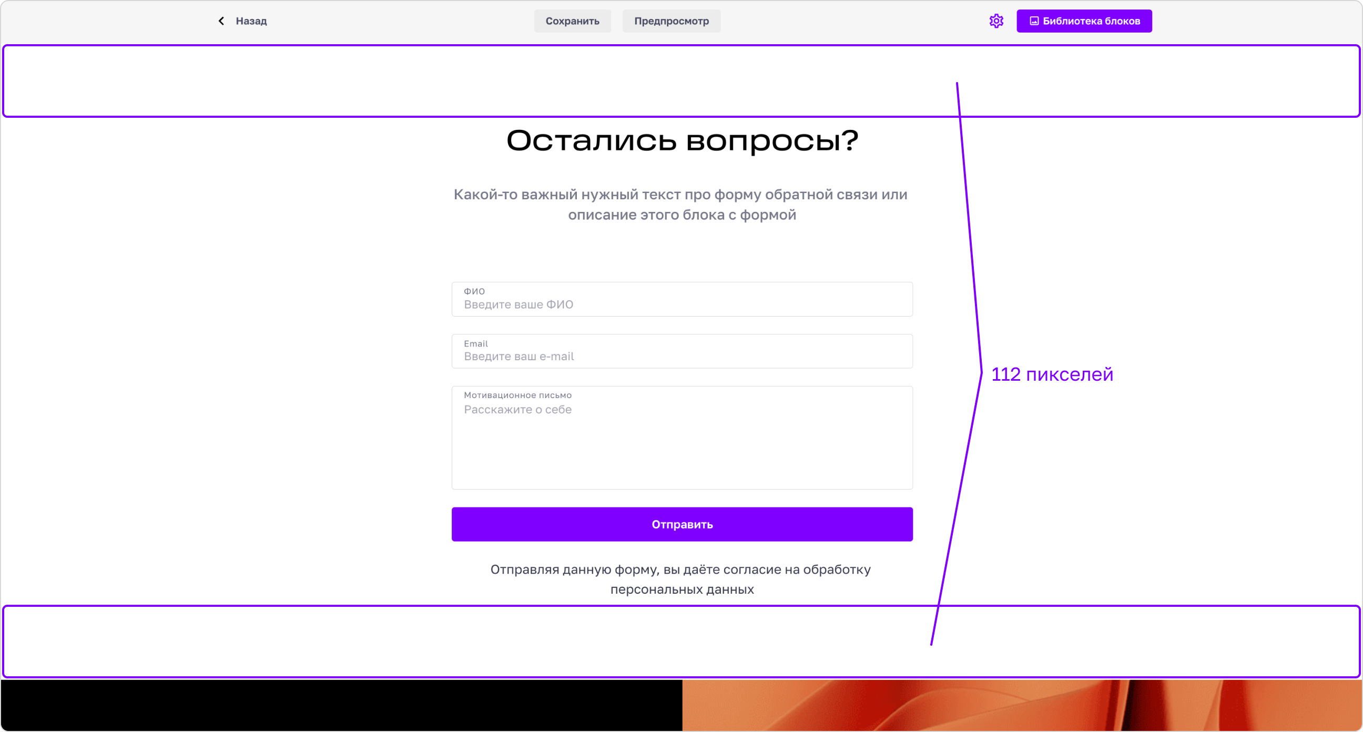Screen dimensions: 1363x732
Task: Open the Предпросмотр preview
Action: (672, 21)
